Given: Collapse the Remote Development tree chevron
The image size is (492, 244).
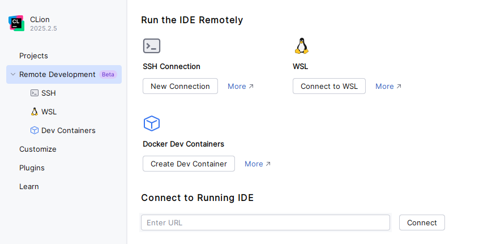Looking at the screenshot, I should coord(13,74).
